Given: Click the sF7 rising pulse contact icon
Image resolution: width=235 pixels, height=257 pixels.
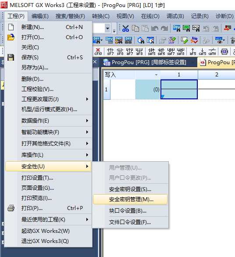Looking at the screenshot, I should point(110,51).
